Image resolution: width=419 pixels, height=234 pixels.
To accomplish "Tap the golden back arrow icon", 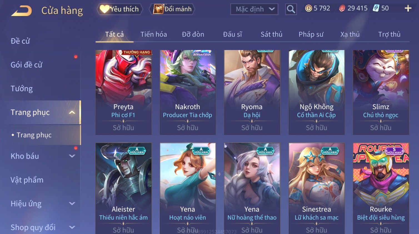I will pyautogui.click(x=21, y=11).
